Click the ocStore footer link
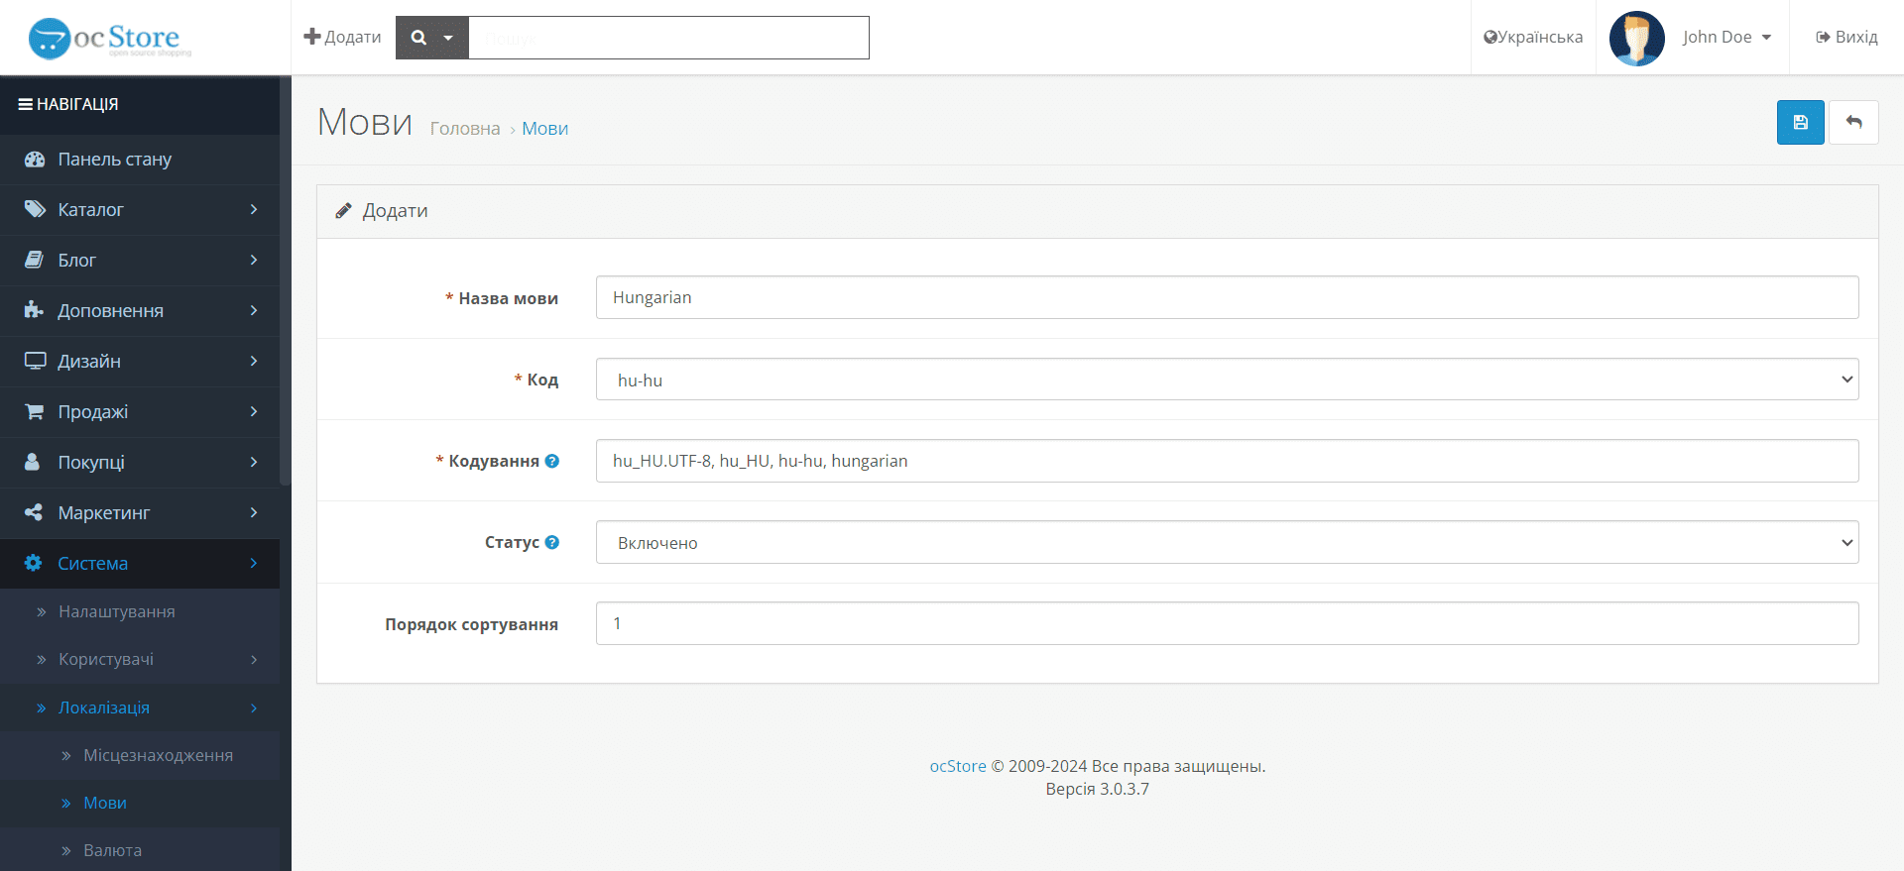This screenshot has width=1904, height=871. (x=958, y=766)
